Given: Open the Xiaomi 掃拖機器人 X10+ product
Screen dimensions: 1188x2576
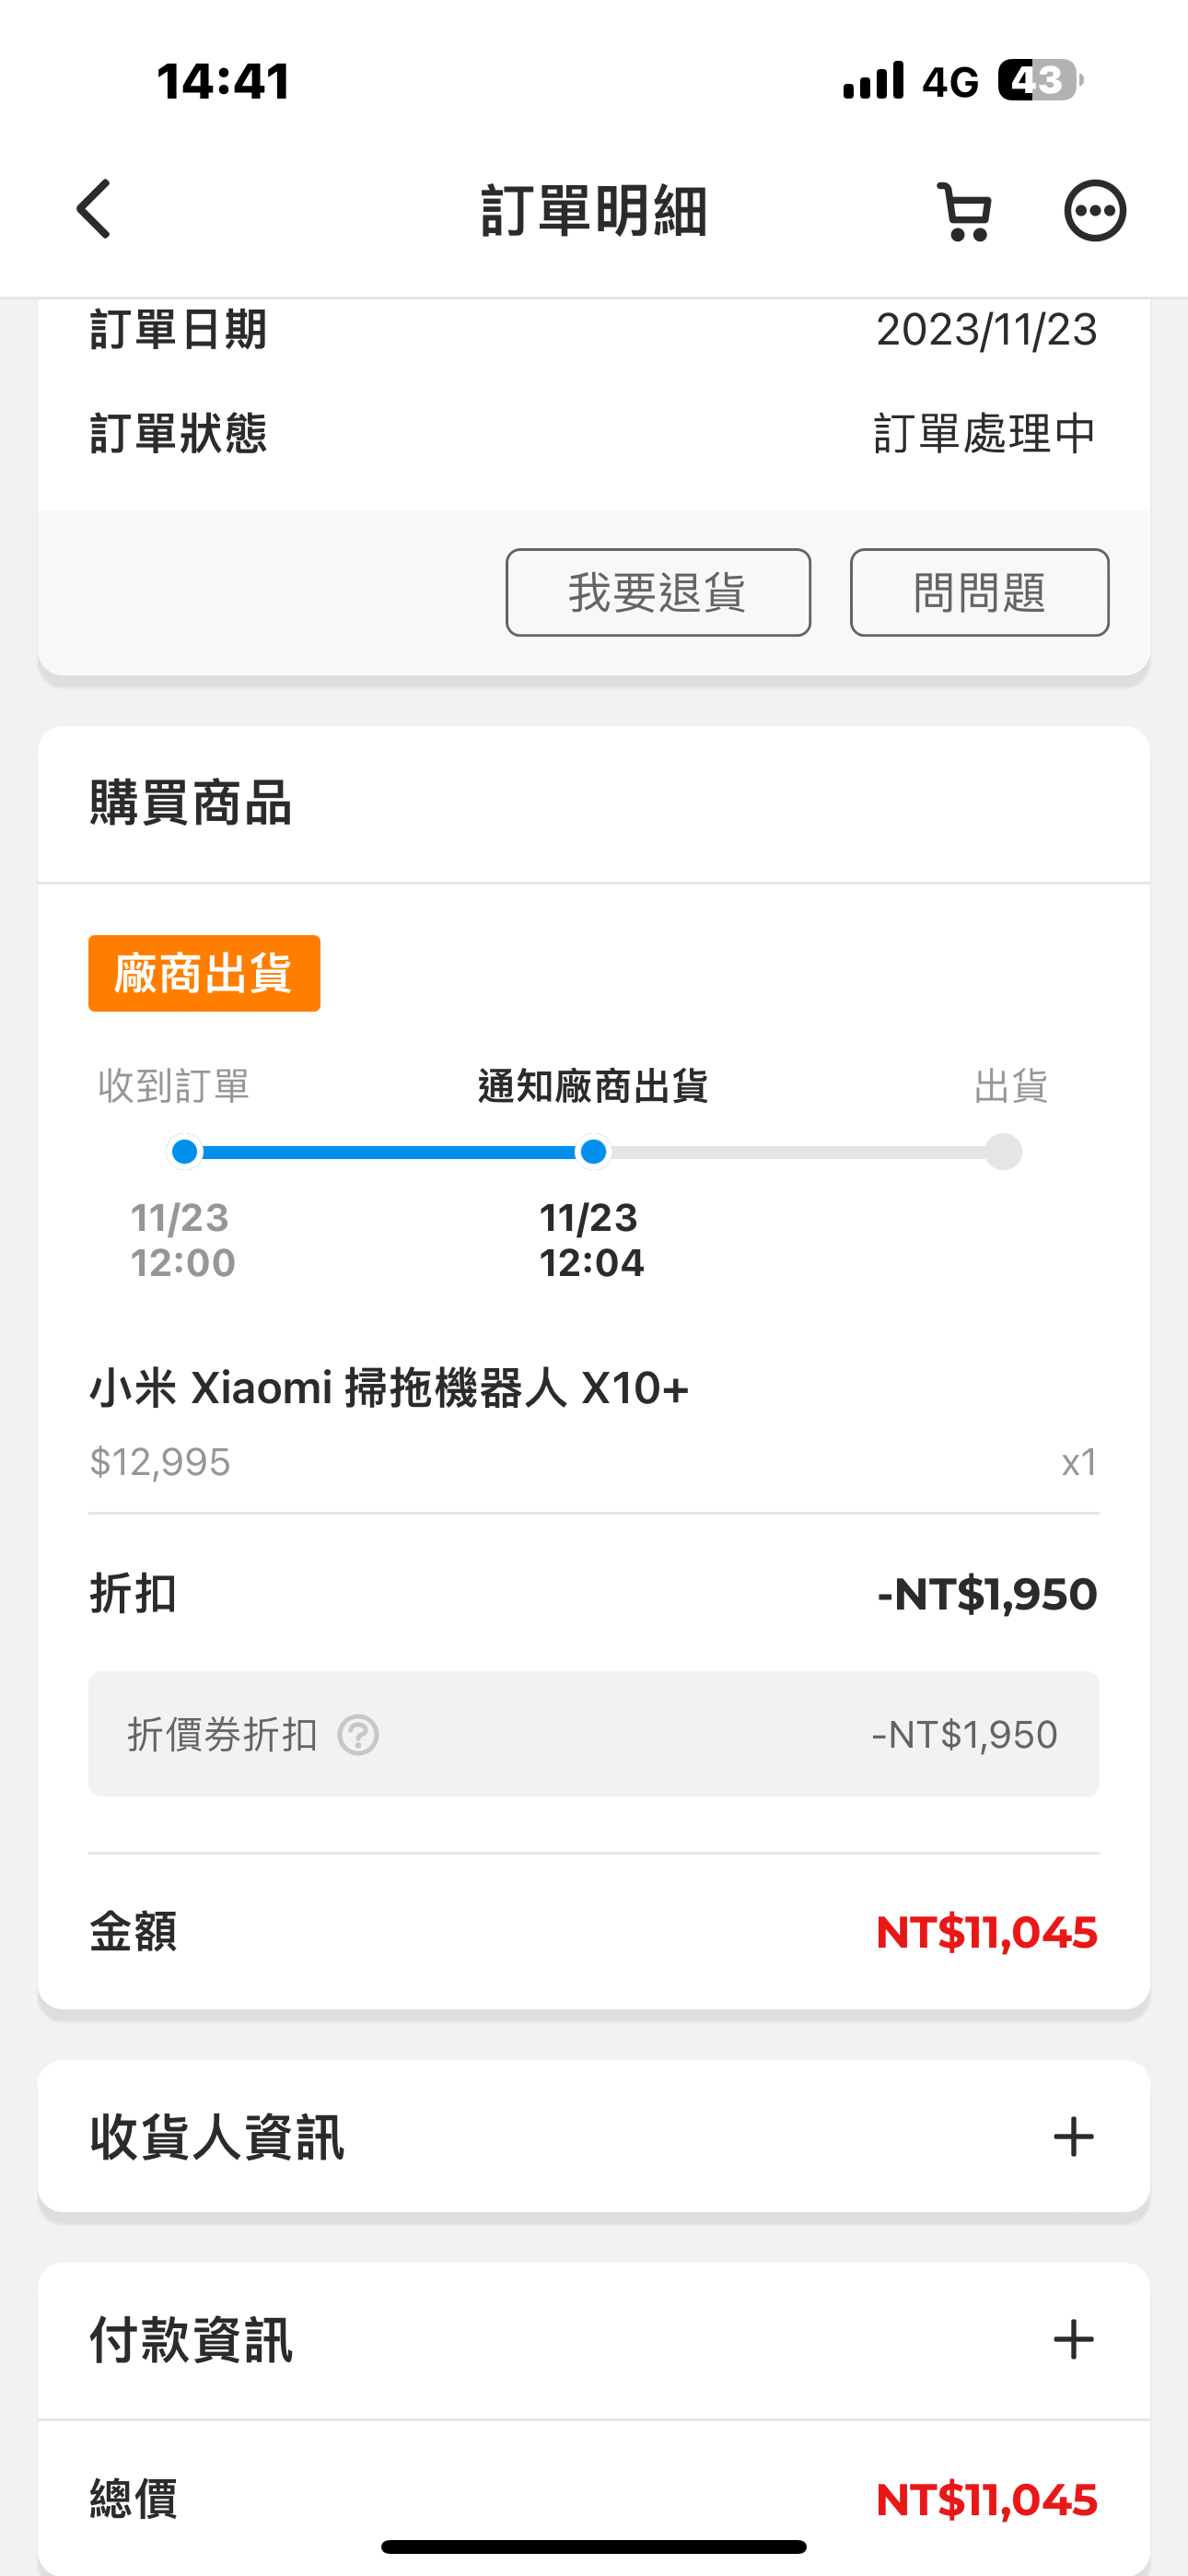Looking at the screenshot, I should 389,1388.
